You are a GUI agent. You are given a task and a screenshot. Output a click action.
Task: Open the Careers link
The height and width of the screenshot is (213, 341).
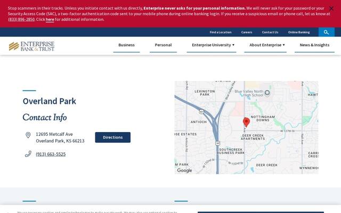point(247,32)
